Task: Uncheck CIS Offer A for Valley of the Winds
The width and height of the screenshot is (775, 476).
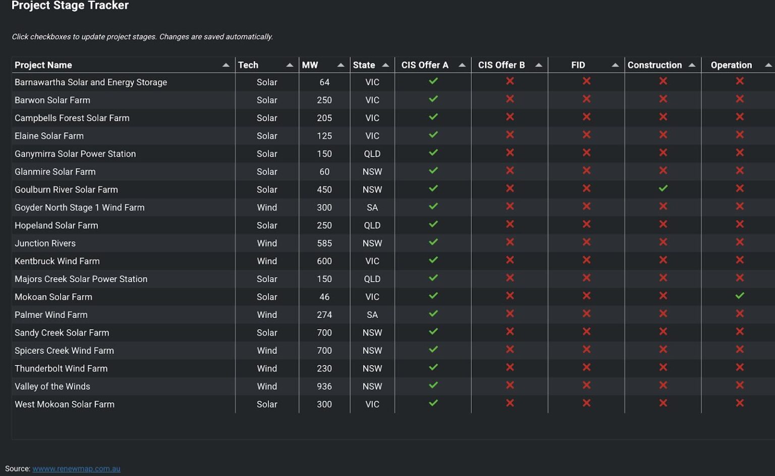Action: tap(433, 386)
